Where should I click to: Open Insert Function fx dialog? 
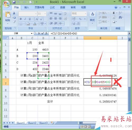(x=46, y=33)
